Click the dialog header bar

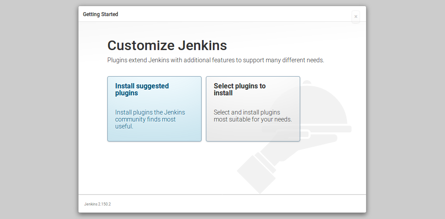222,14
